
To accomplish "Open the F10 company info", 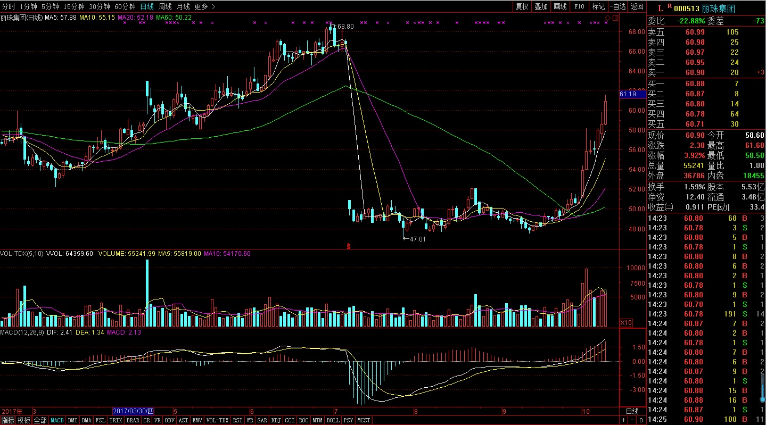I will pos(579,6).
